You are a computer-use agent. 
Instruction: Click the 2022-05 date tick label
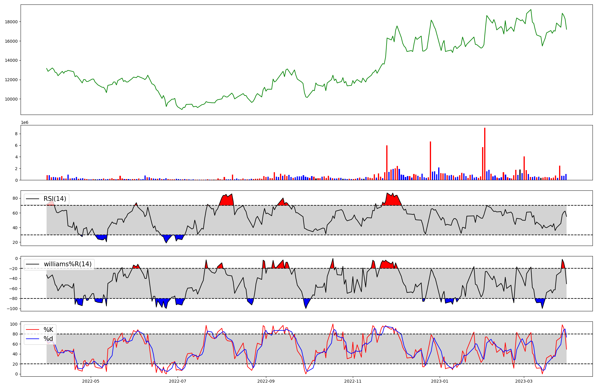tap(90, 381)
